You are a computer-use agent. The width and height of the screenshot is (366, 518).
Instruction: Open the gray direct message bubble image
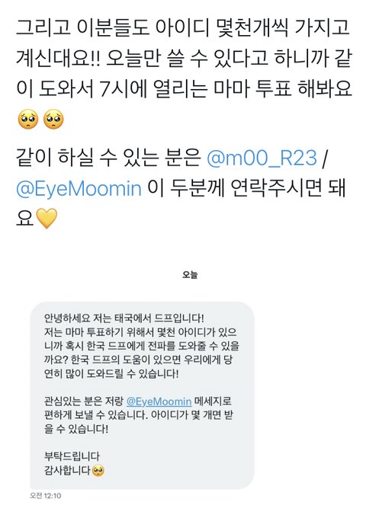[142, 395]
